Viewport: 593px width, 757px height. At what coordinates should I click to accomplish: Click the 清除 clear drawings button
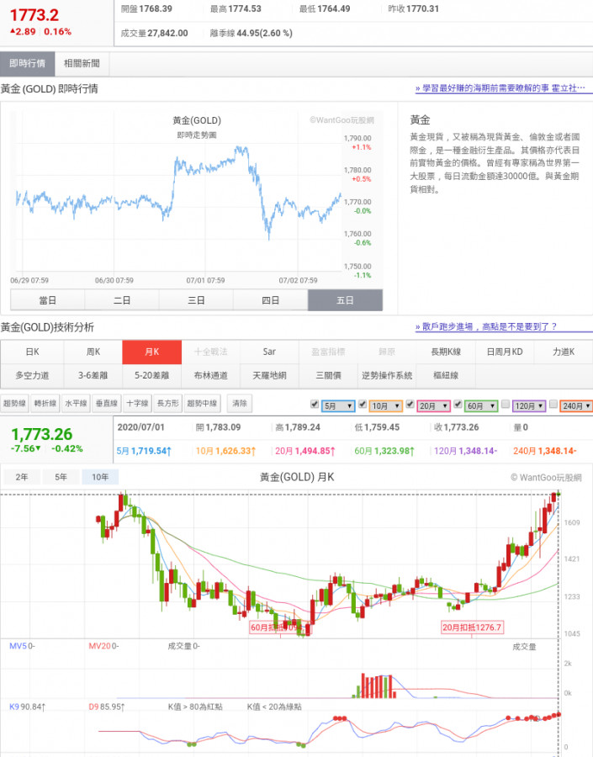(240, 403)
